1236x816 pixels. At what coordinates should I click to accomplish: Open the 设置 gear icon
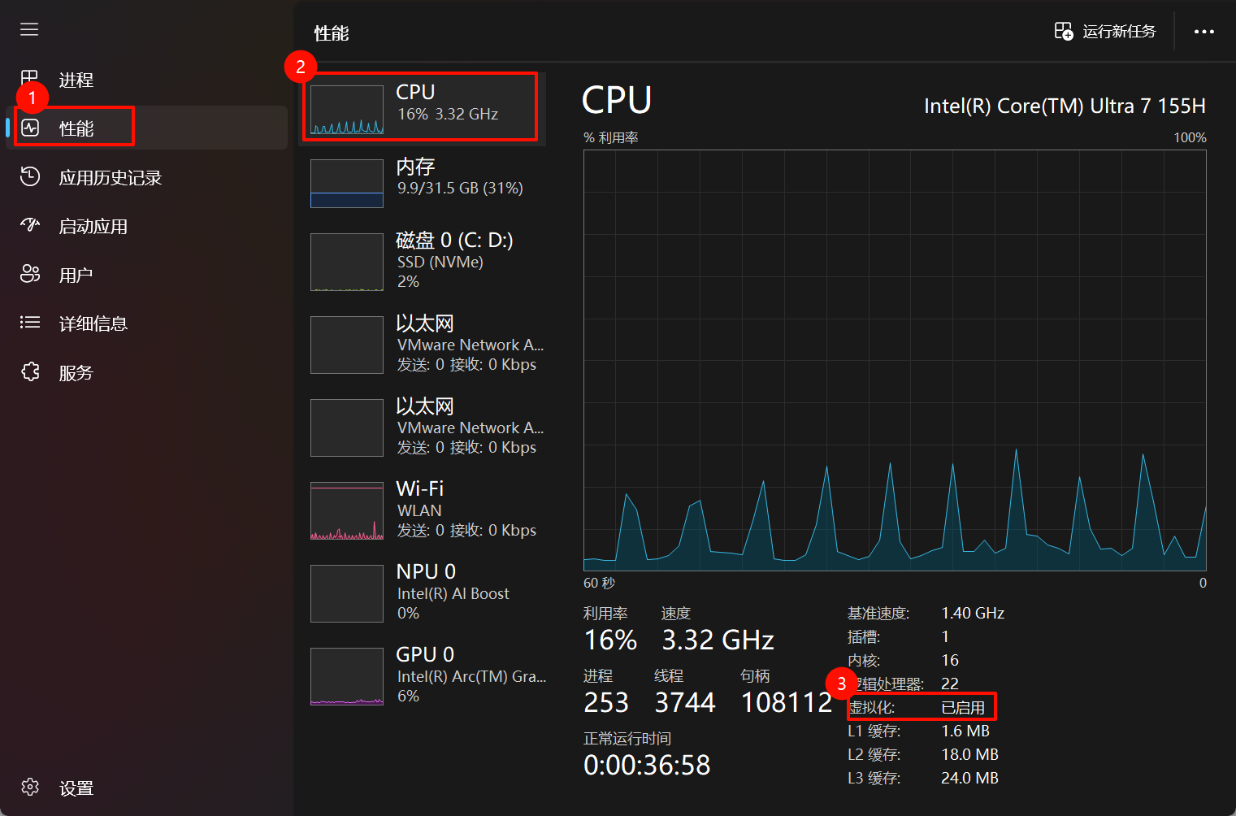[x=30, y=787]
